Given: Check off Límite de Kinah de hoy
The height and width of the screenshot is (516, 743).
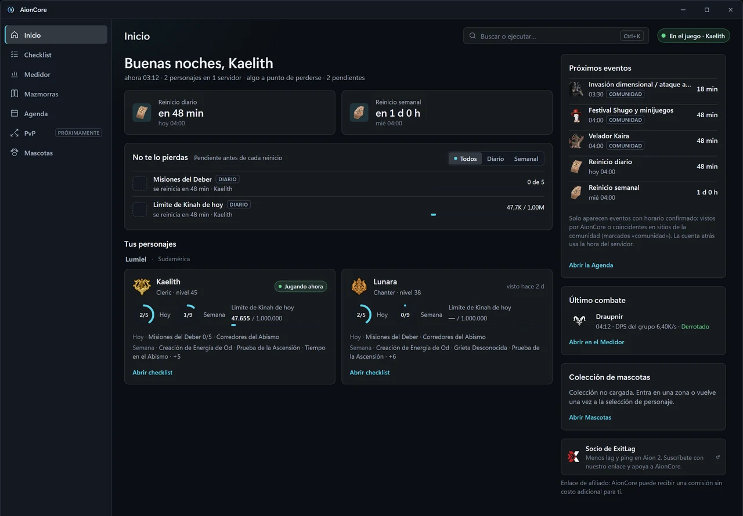Looking at the screenshot, I should (140, 210).
